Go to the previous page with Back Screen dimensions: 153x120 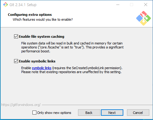point(89,112)
